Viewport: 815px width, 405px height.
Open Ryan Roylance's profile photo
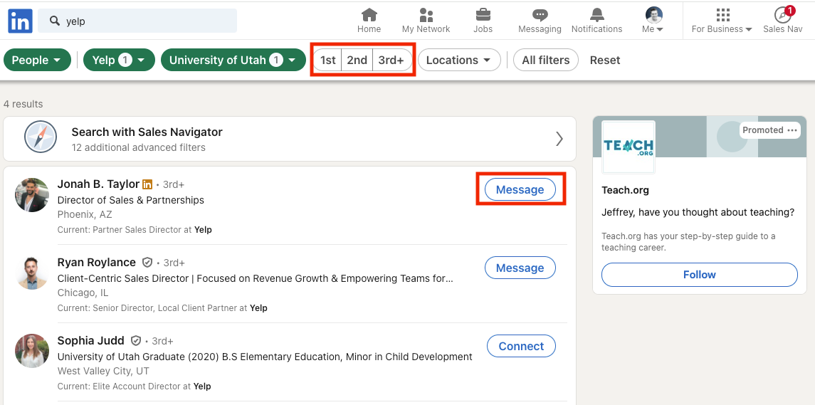(x=32, y=273)
